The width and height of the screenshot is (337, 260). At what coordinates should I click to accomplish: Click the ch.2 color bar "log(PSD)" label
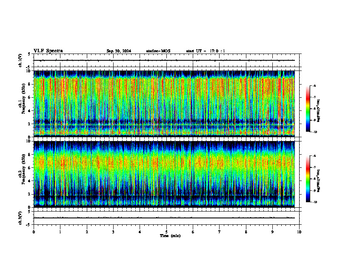pyautogui.click(x=318, y=181)
